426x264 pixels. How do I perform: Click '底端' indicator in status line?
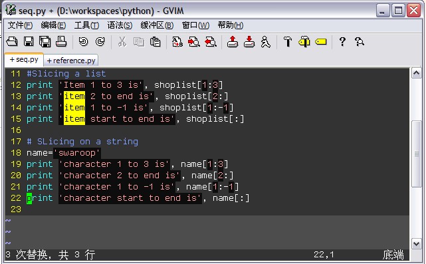tap(393, 255)
